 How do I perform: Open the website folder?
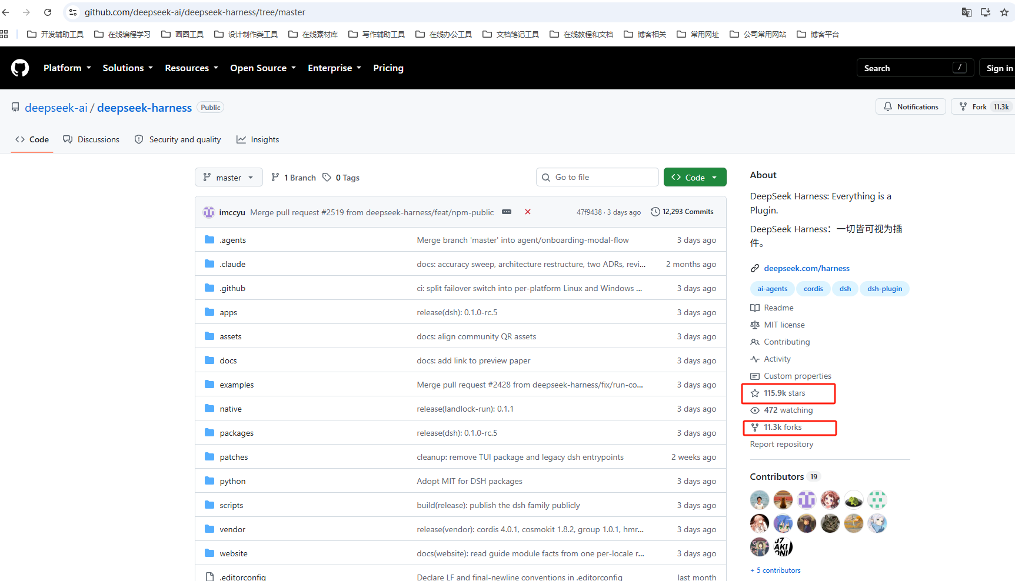coord(234,553)
